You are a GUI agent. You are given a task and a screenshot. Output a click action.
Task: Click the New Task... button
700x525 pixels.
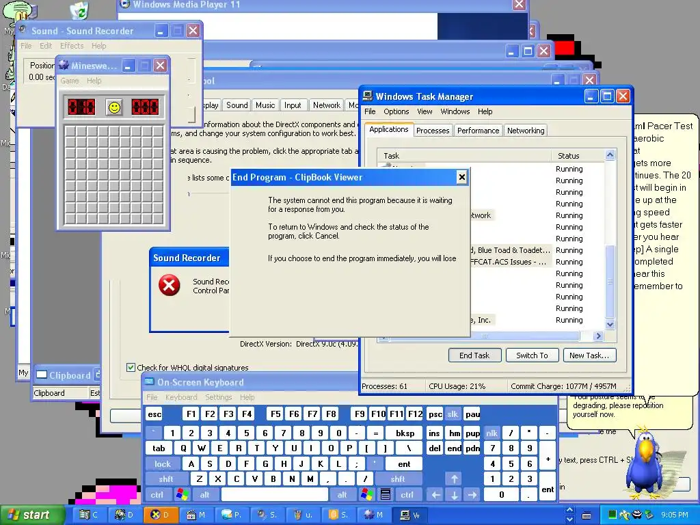coord(589,355)
